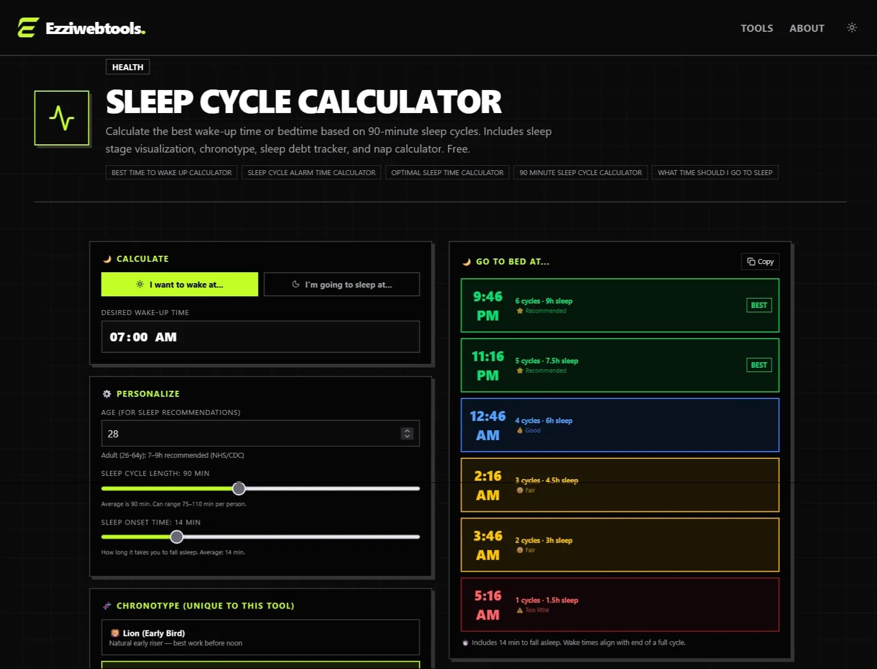Copy the bedtime results
The image size is (877, 669).
pos(760,261)
